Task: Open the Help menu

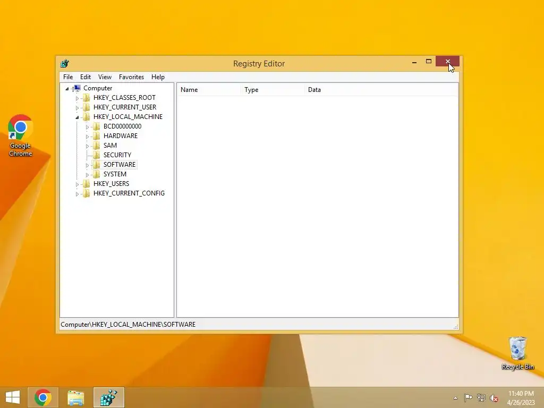Action: [x=158, y=77]
